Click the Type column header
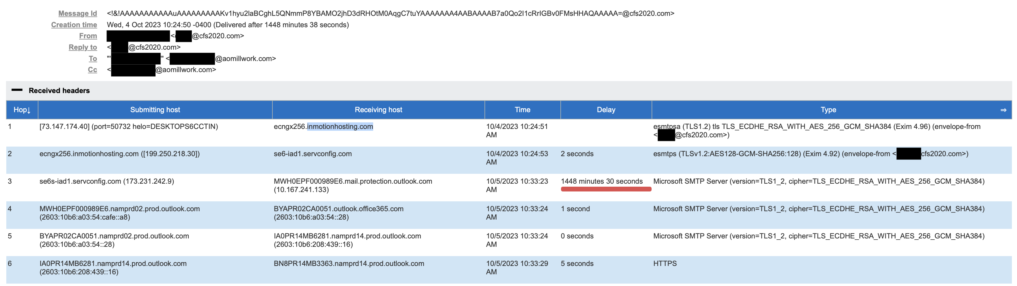This screenshot has width=1017, height=286. tap(828, 110)
